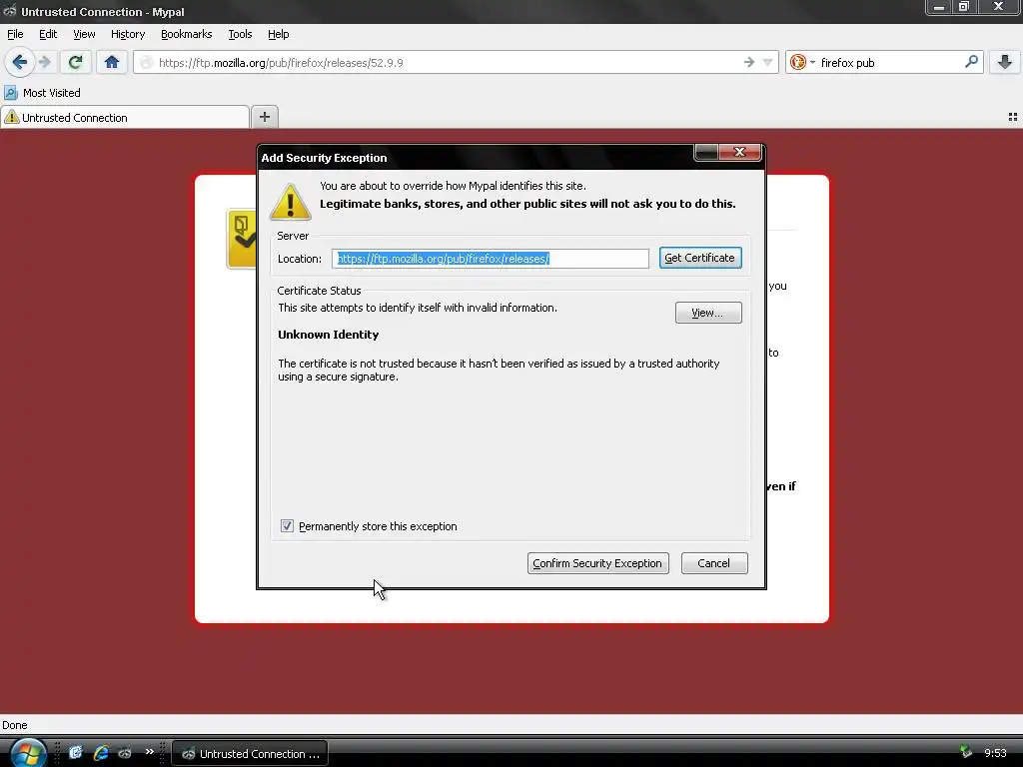This screenshot has height=767, width=1023.
Task: Reload the page with the refresh icon
Action: (76, 63)
